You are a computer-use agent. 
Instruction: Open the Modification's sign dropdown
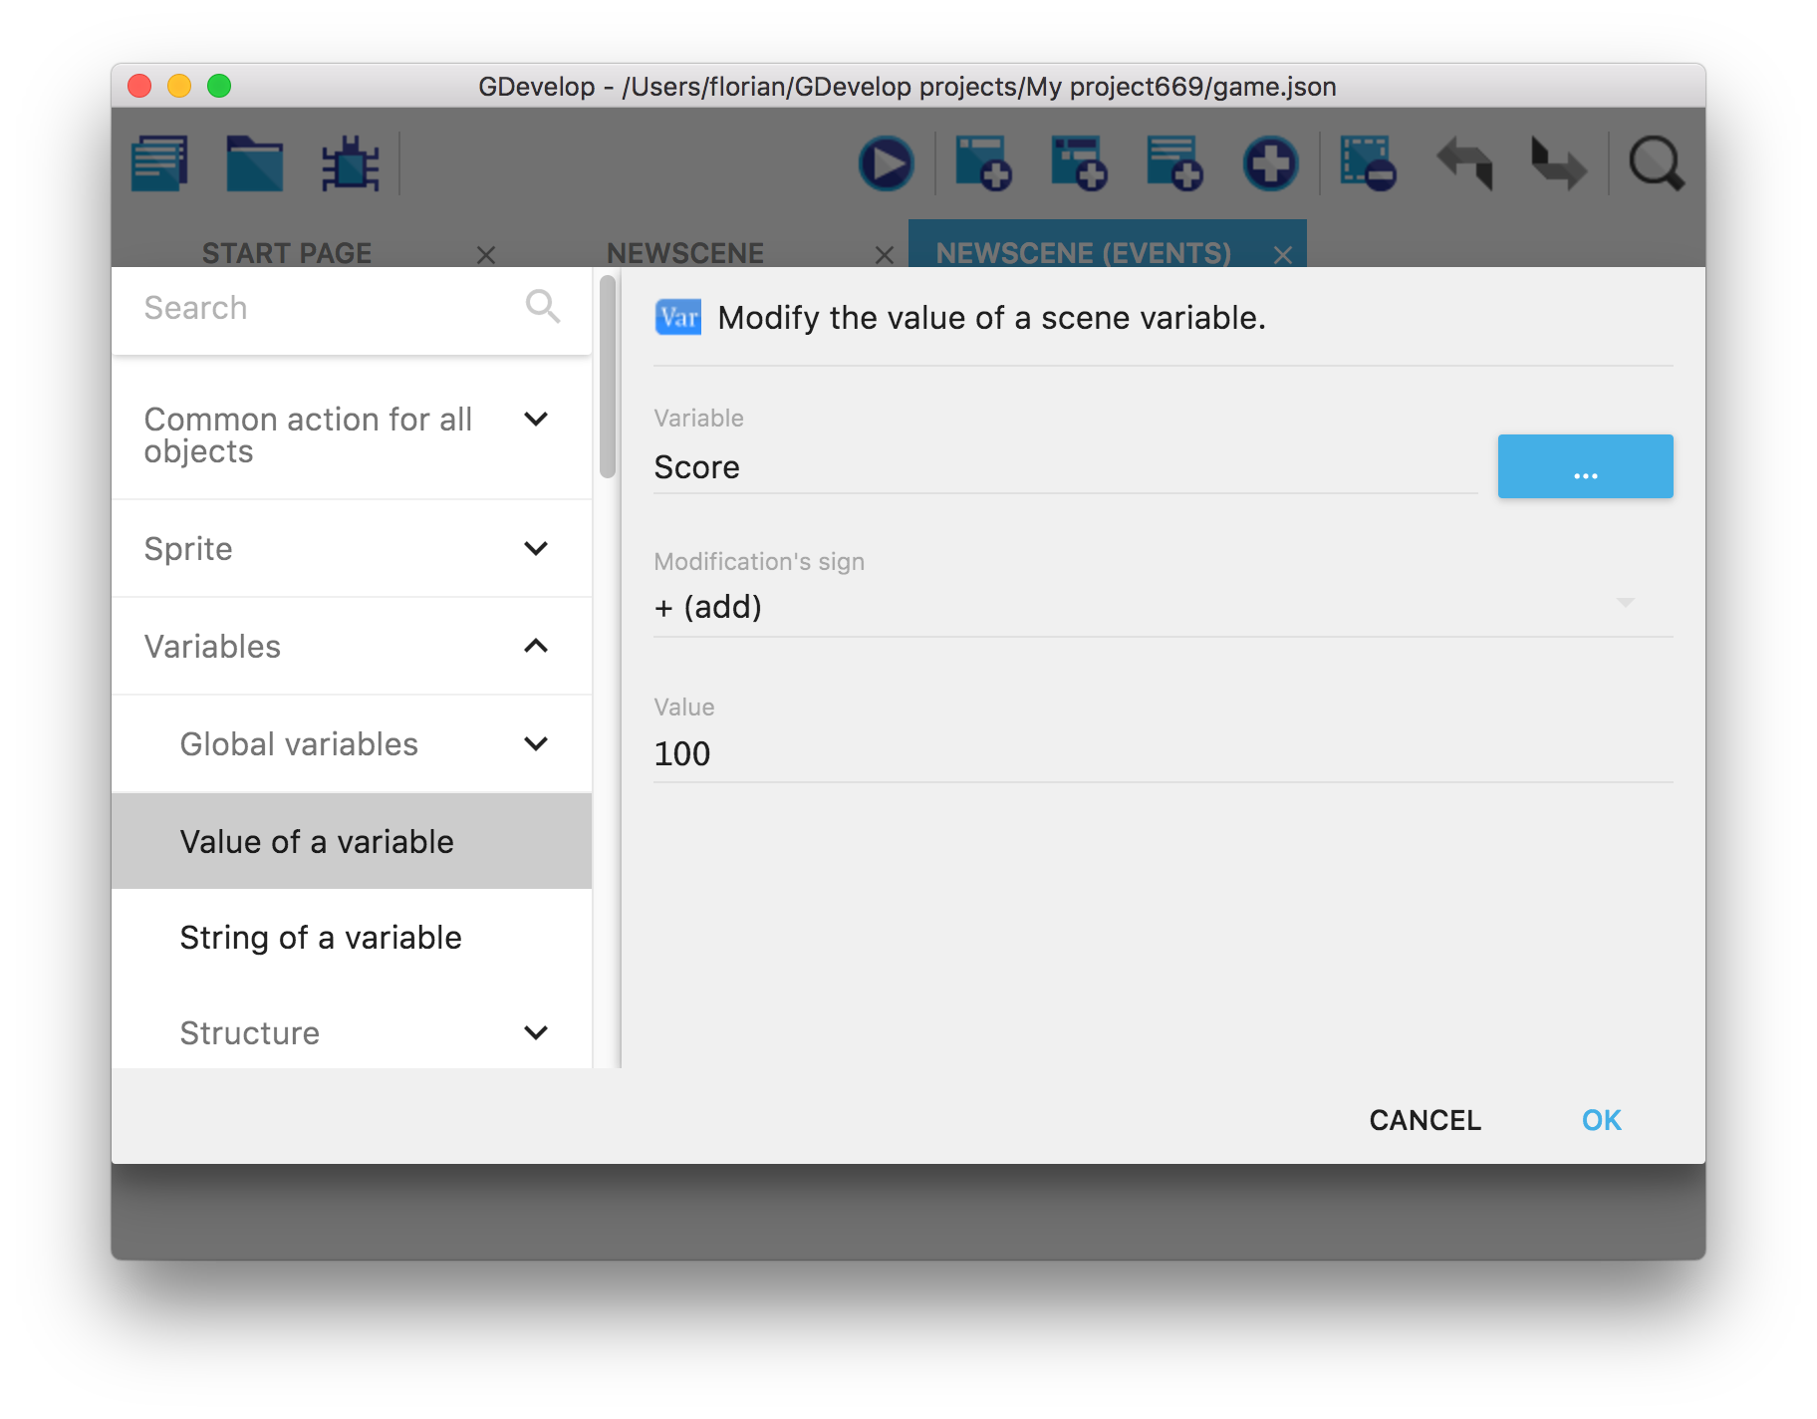point(1162,607)
